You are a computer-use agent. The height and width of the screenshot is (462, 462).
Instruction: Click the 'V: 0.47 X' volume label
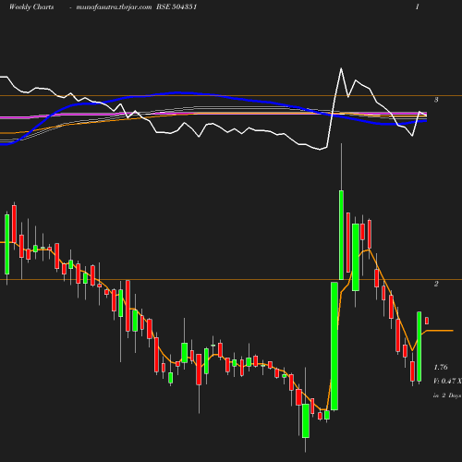click(447, 381)
